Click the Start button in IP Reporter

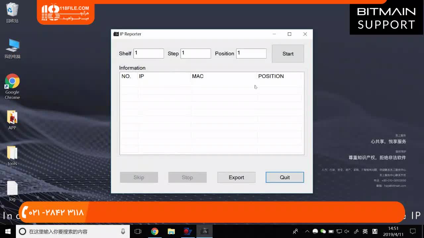click(x=288, y=54)
